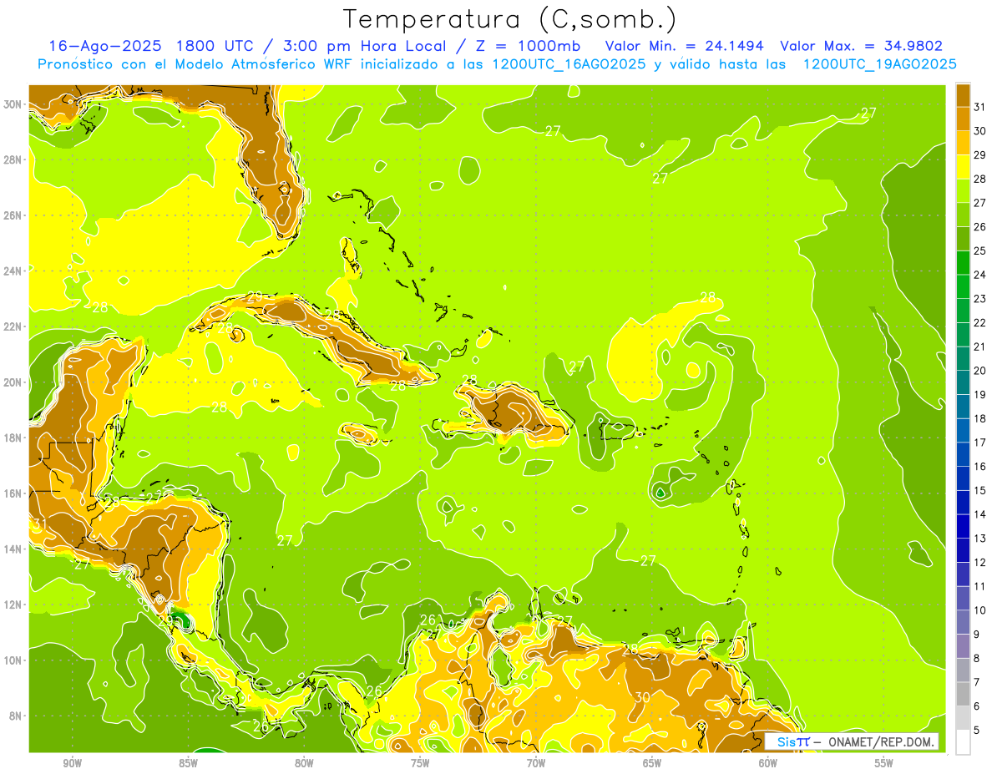Click the legend value '28'
The image size is (1002, 774).
[x=980, y=179]
